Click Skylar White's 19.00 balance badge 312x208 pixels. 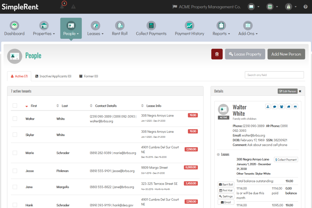click(x=193, y=131)
